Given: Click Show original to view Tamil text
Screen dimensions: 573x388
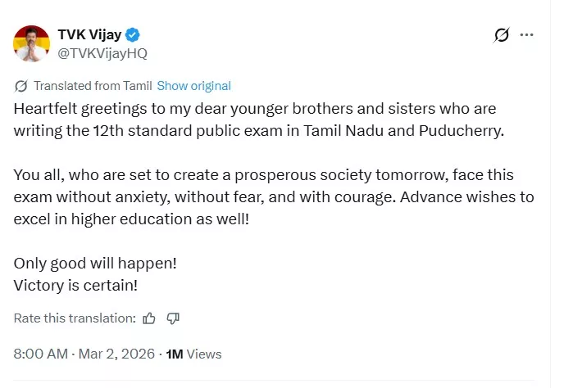Looking at the screenshot, I should [193, 86].
